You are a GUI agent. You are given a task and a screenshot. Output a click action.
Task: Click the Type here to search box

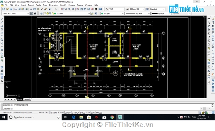click(x=34, y=117)
